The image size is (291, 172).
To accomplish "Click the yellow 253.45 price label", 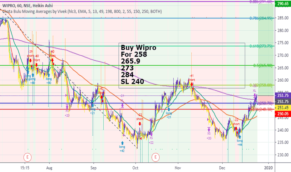I will [x=283, y=108].
